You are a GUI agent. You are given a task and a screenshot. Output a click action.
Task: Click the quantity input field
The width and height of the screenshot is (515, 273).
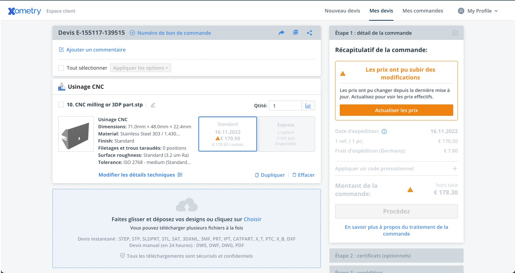[285, 106]
